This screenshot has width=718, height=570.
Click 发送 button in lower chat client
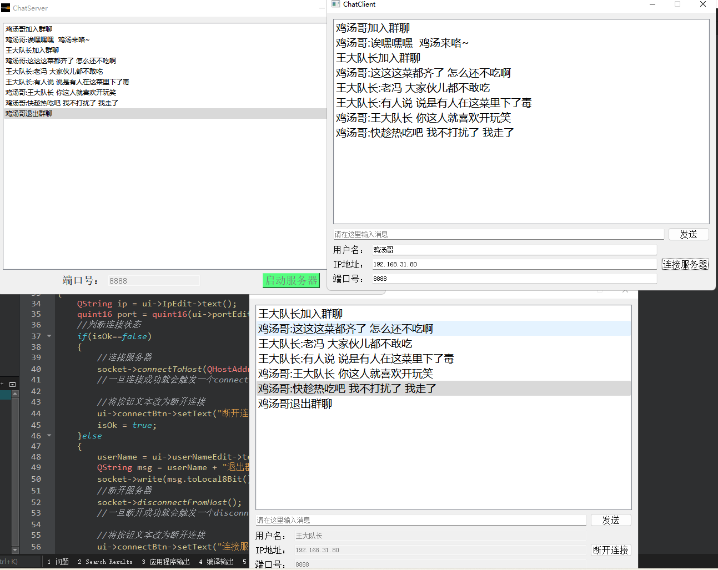click(611, 520)
